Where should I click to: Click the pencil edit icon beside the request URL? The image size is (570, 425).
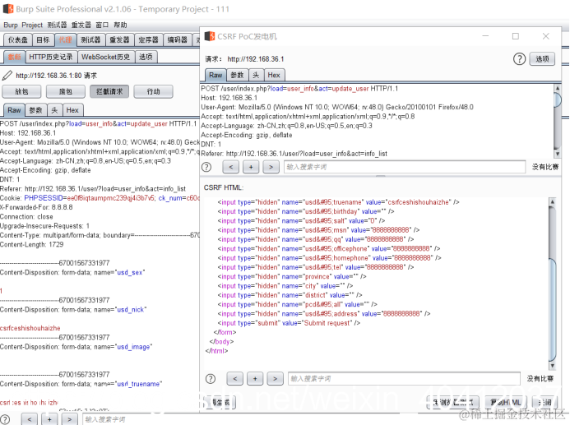(7, 76)
